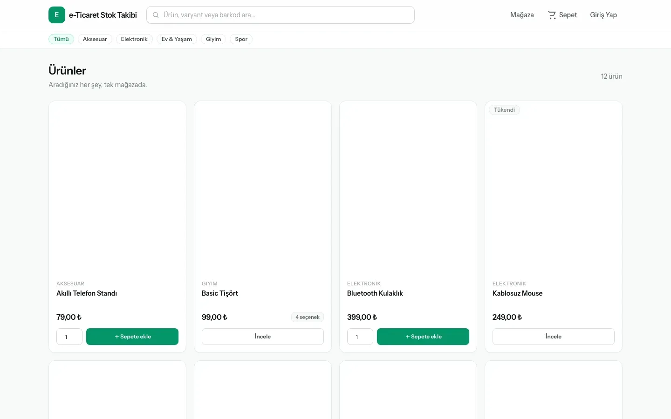The image size is (671, 419).
Task: Open Kablosuz Mouse product title
Action: [x=518, y=293]
